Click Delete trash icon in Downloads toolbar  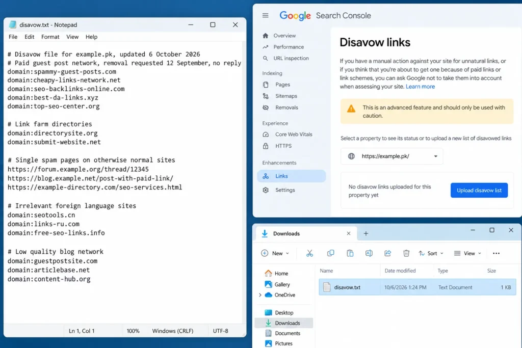(x=406, y=253)
